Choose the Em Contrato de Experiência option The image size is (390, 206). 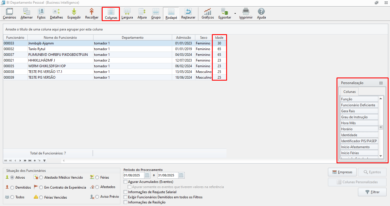pyautogui.click(x=41, y=187)
